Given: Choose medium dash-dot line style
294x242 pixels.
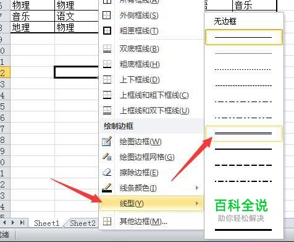Looking at the screenshot, I should tap(244, 181).
